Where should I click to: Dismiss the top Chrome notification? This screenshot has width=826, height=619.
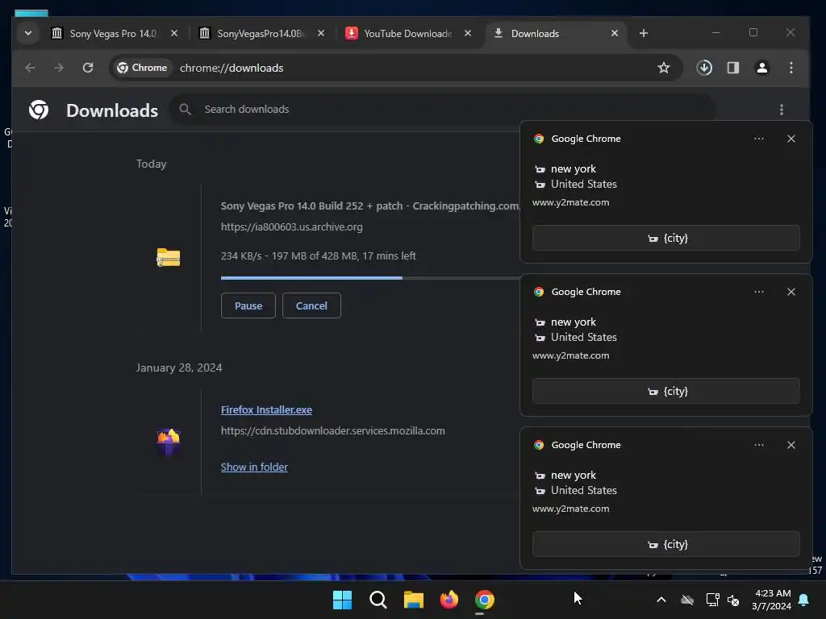(x=791, y=139)
